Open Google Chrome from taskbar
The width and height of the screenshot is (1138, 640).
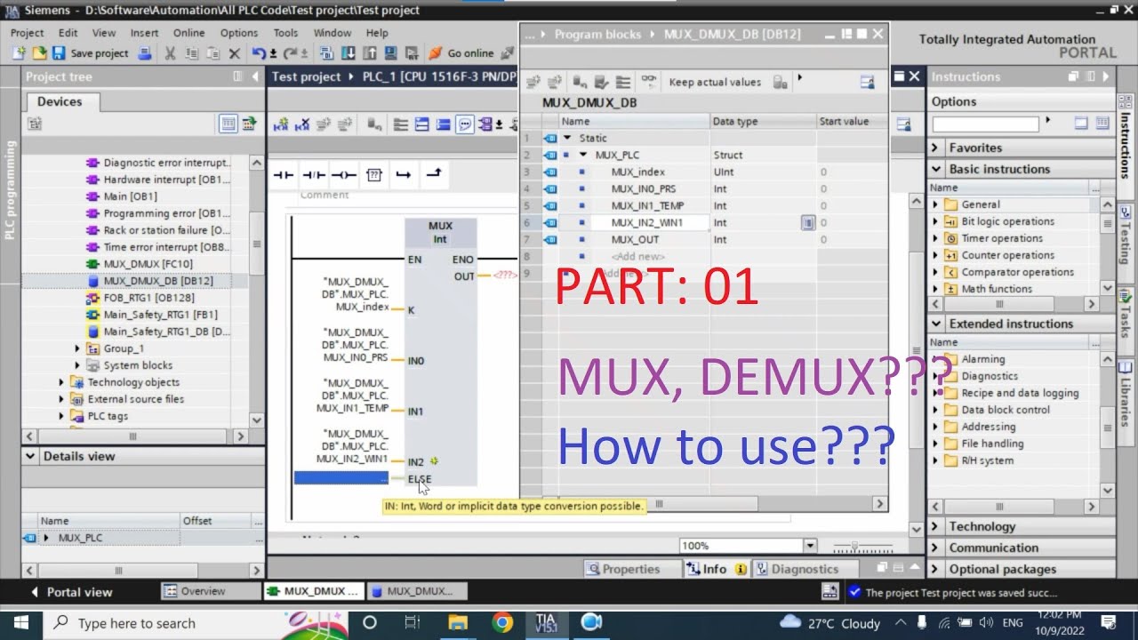click(502, 622)
